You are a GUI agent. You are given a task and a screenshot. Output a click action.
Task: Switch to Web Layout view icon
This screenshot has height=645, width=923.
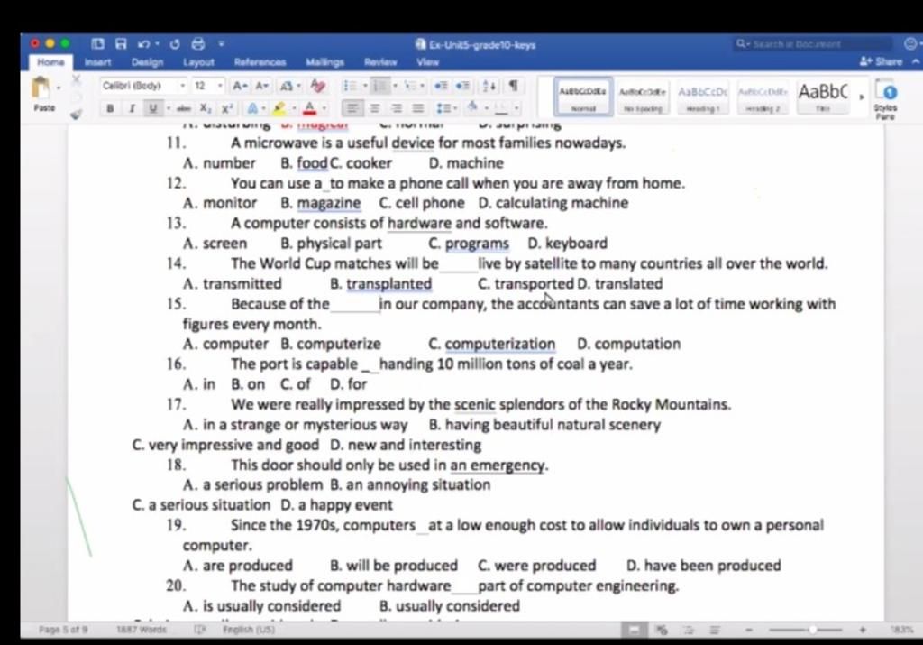pyautogui.click(x=663, y=630)
